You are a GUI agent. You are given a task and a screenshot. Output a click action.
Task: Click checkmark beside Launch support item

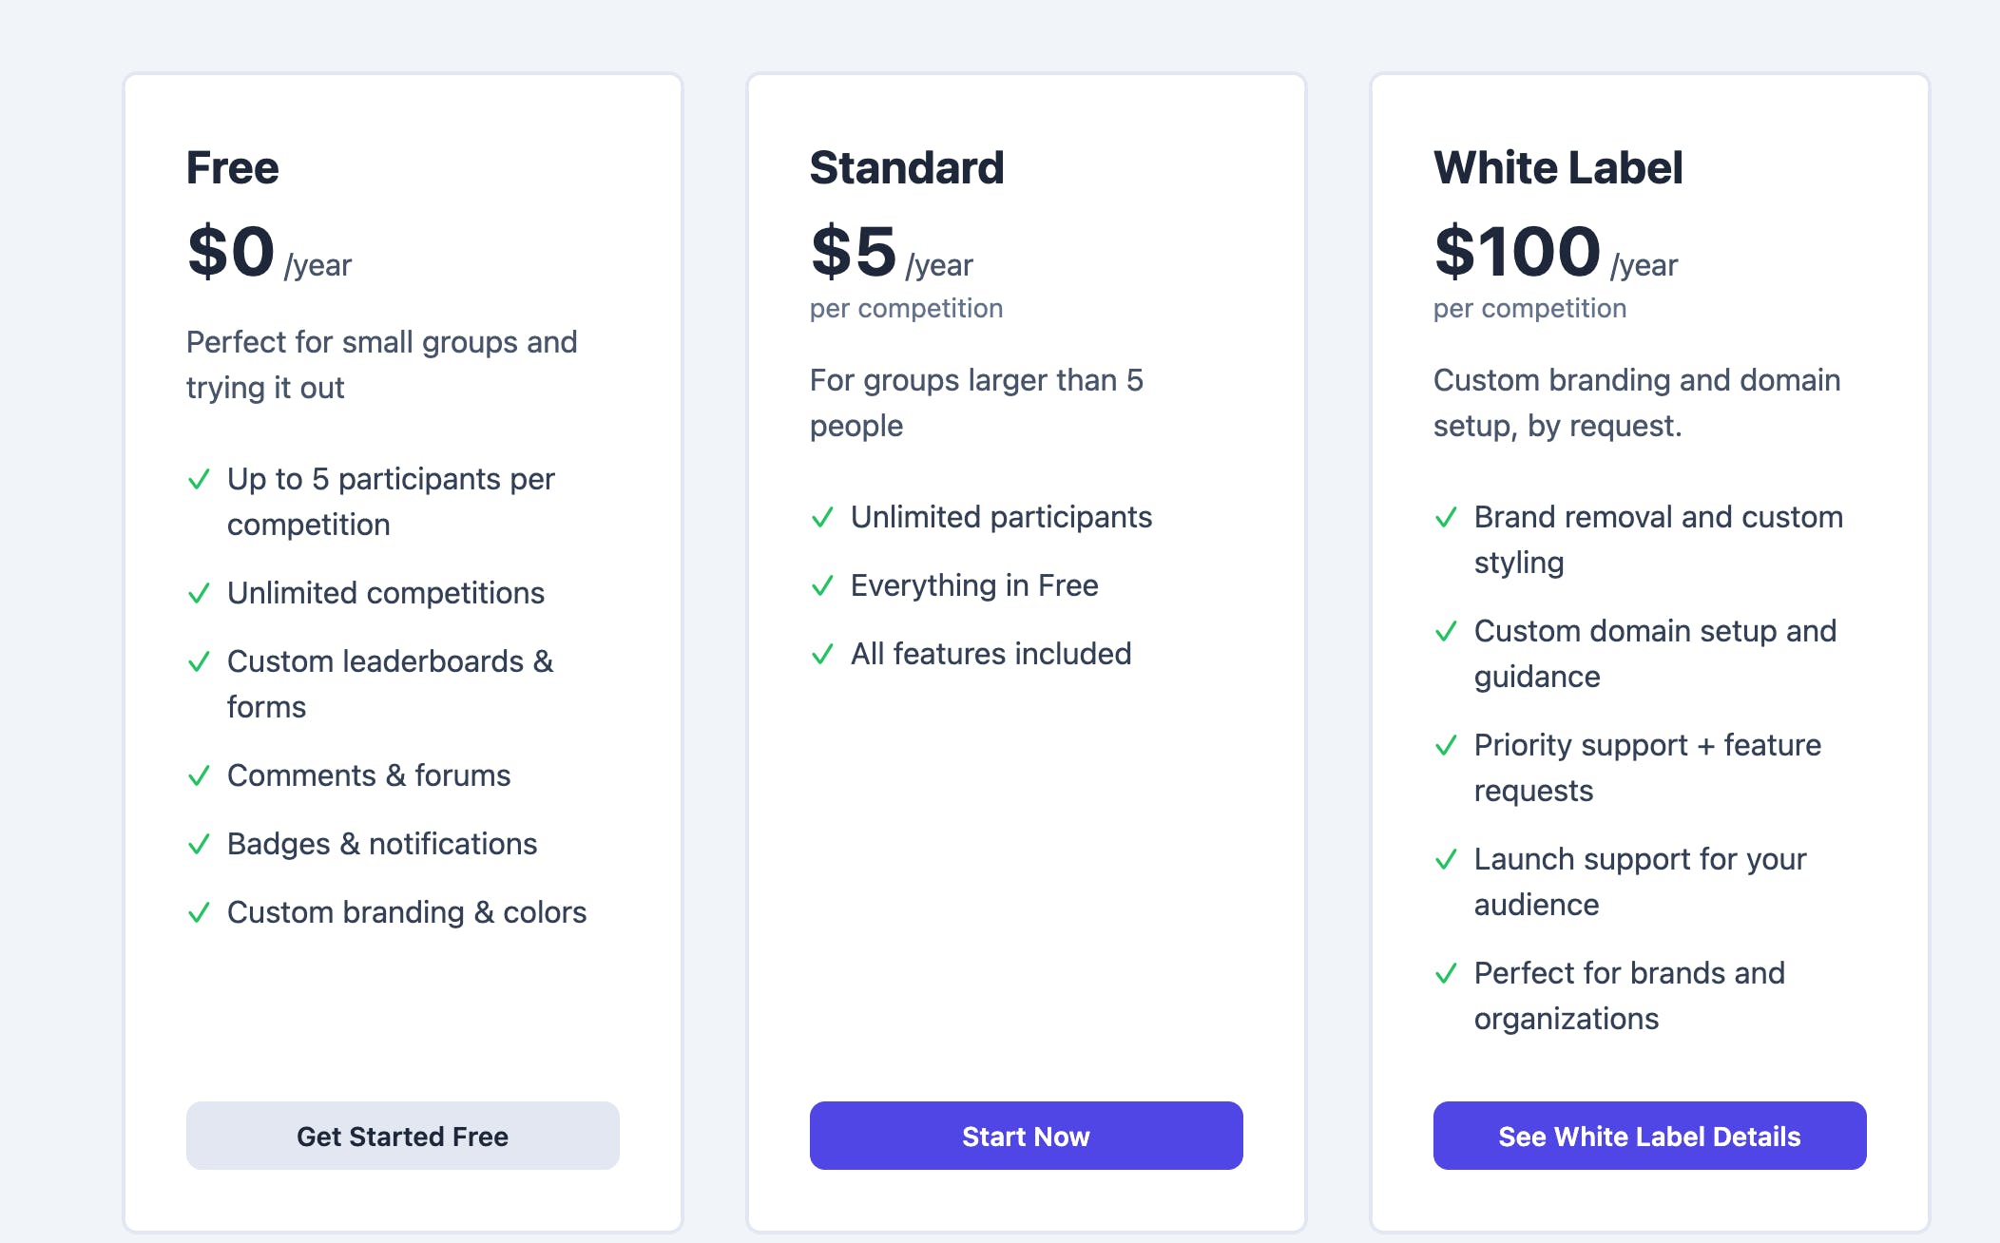coord(1446,860)
